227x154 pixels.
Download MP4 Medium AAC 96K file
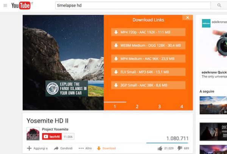coord(148,59)
